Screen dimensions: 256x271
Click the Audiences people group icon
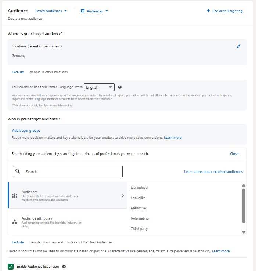[15, 195]
